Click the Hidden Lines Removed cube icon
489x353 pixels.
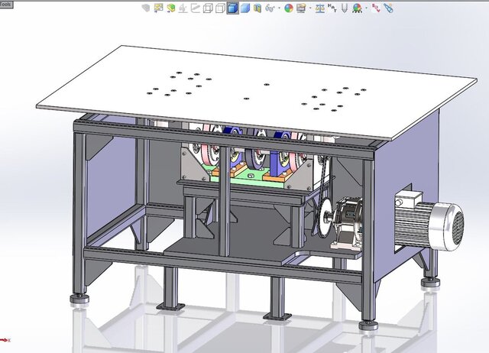pos(219,8)
